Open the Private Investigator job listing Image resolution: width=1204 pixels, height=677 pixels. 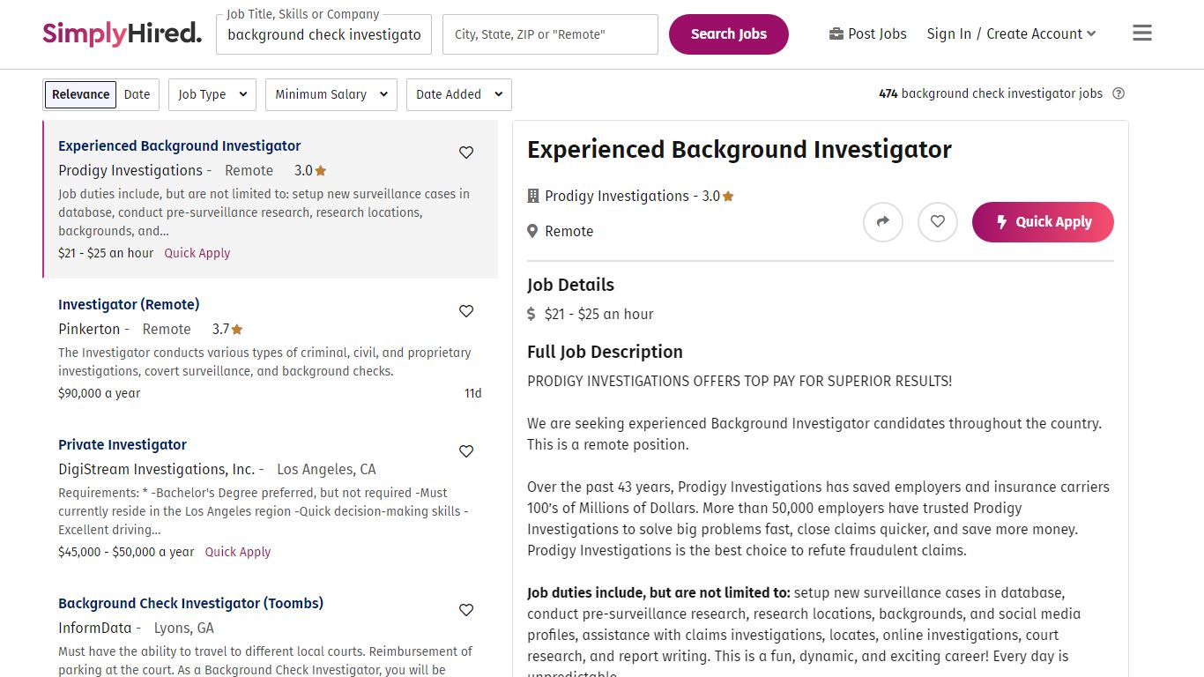[x=123, y=444]
